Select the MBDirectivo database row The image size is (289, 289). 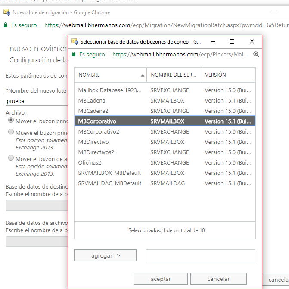click(165, 142)
